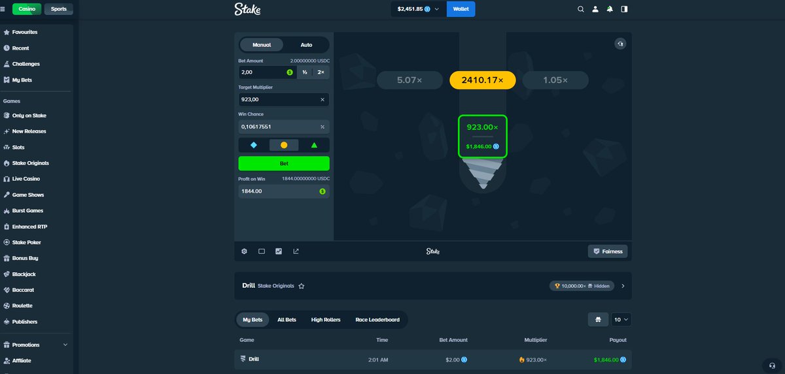
Task: Switch to Auto betting mode
Action: pos(306,45)
